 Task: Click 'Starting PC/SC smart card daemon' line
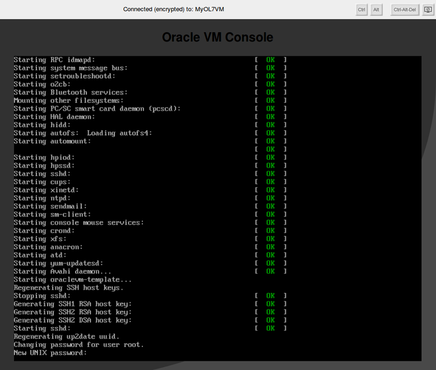tap(97, 108)
